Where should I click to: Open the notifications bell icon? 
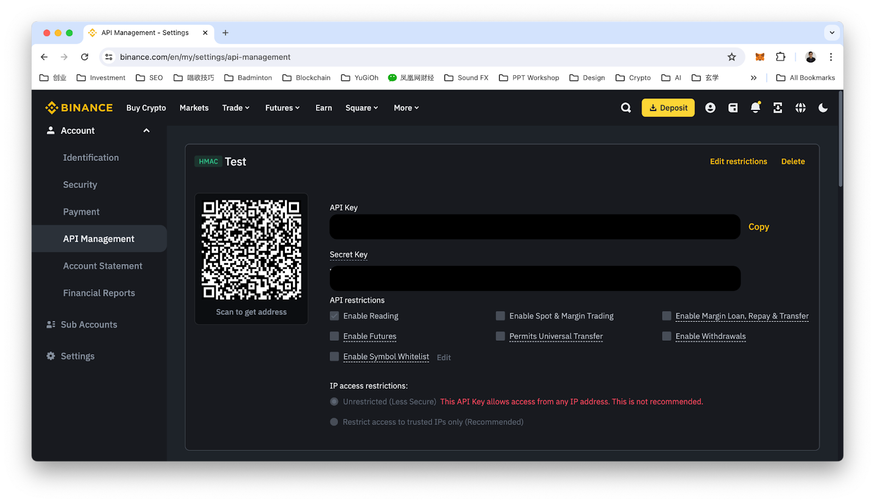[x=755, y=108]
